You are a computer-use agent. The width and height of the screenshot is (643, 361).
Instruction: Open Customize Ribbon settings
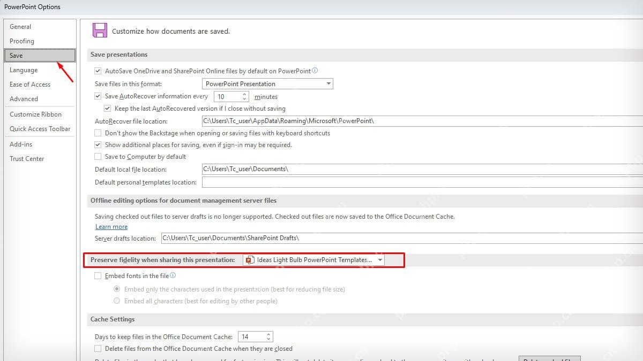40,114
